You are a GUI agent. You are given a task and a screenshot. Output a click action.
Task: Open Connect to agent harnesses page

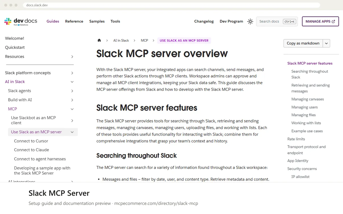tap(40, 159)
